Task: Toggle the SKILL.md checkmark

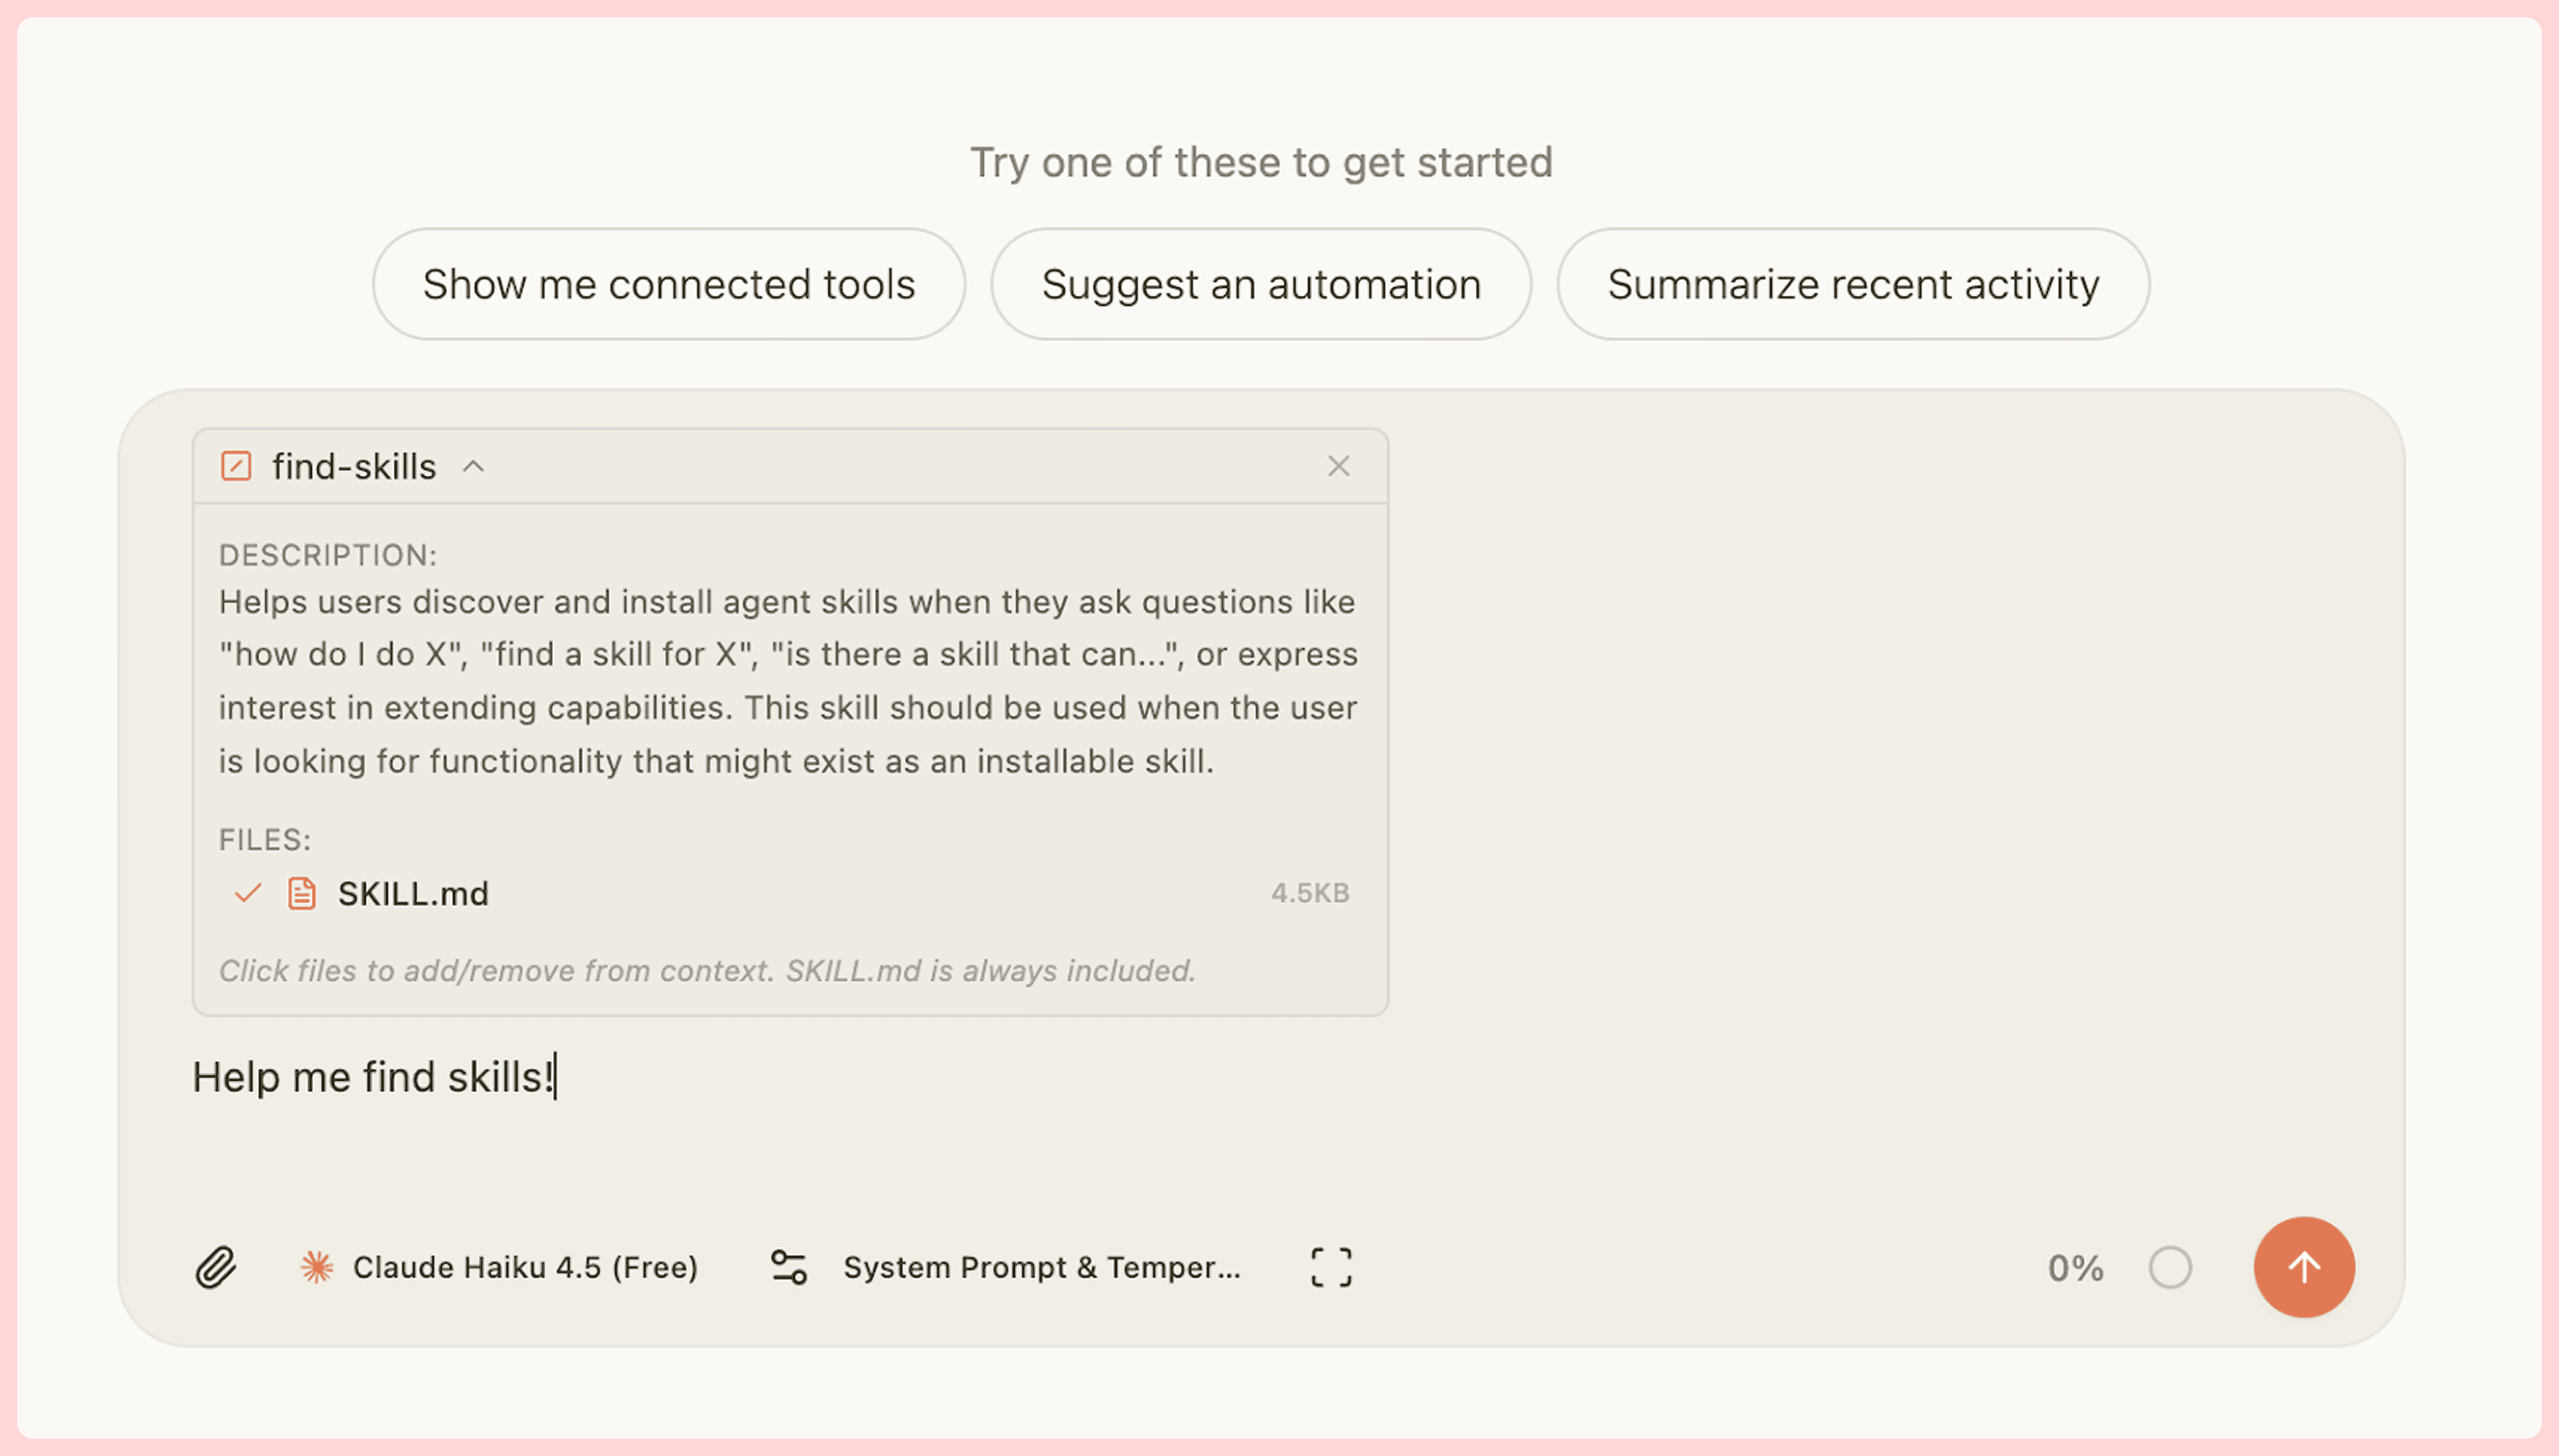Action: point(247,893)
